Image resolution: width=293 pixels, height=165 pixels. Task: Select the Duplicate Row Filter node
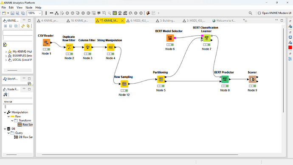[x=69, y=47]
